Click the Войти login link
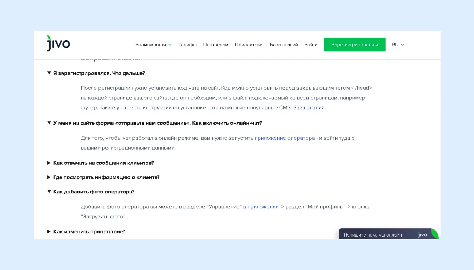This screenshot has height=270, width=474. tap(311, 45)
